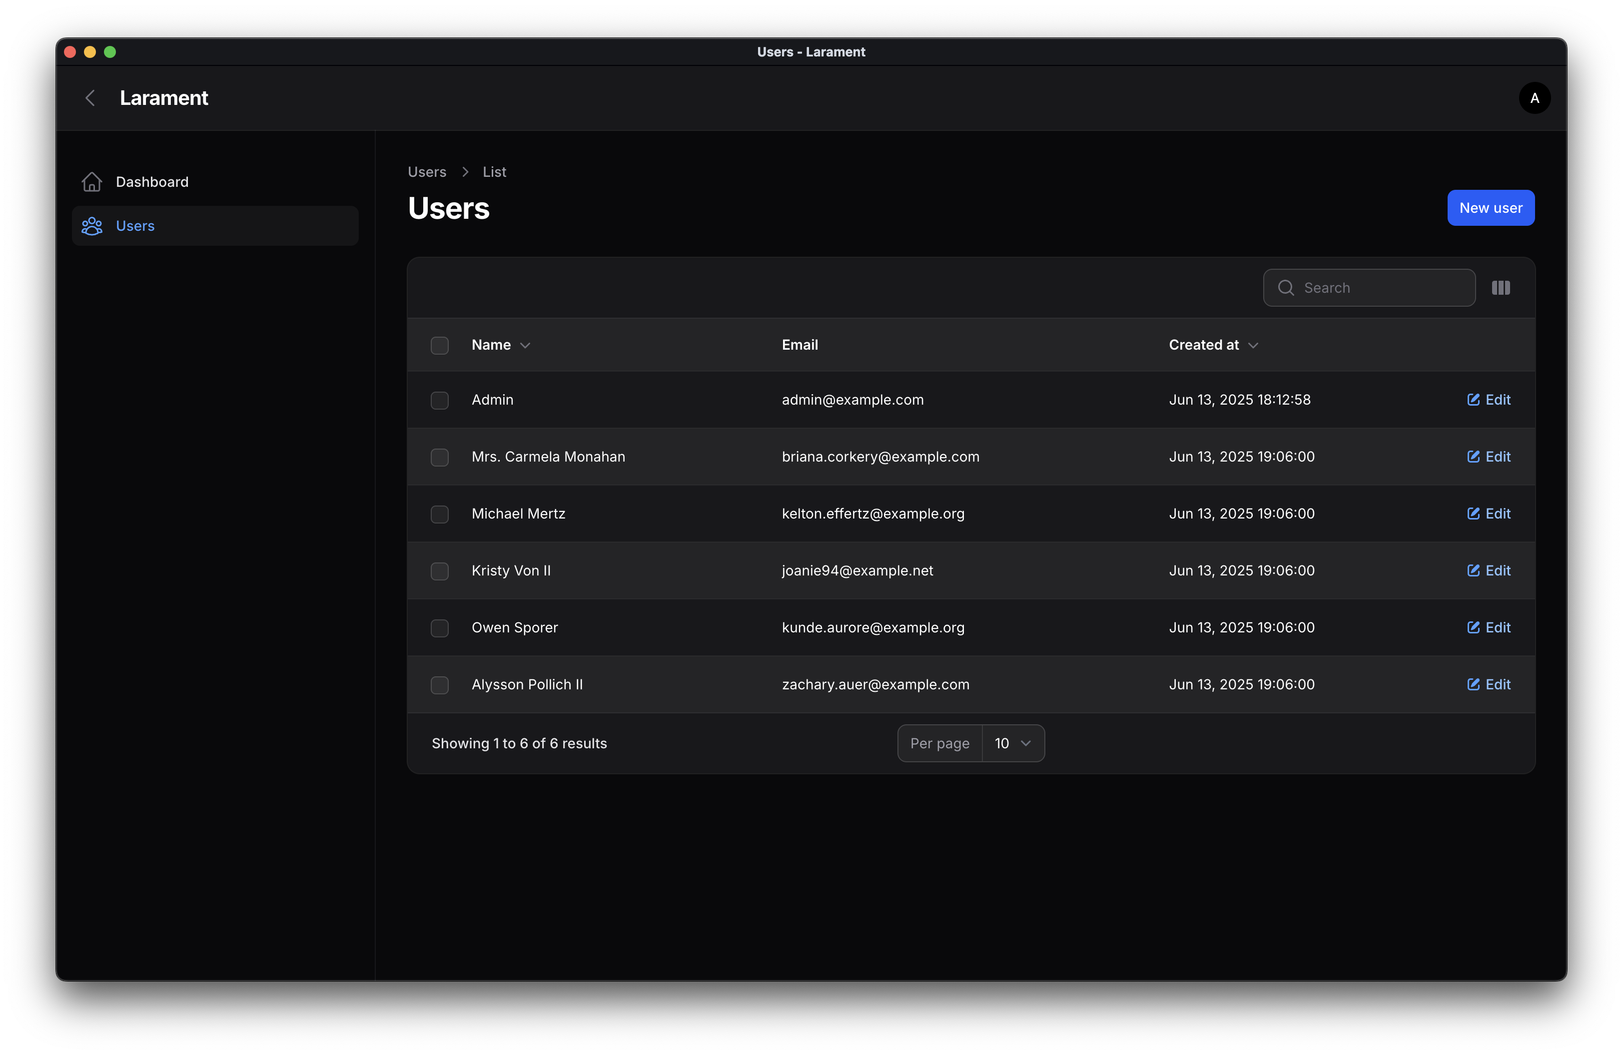This screenshot has height=1055, width=1623.
Task: Click the Dashboard home icon
Action: tap(92, 182)
